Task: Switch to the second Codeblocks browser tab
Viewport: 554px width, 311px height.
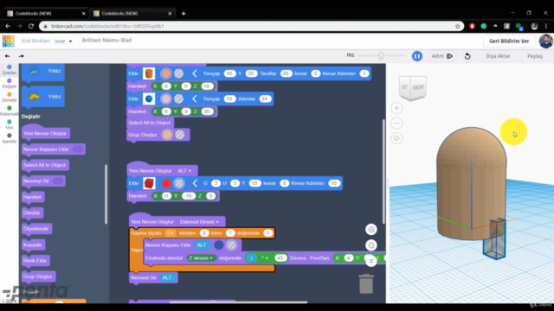Action: [132, 14]
